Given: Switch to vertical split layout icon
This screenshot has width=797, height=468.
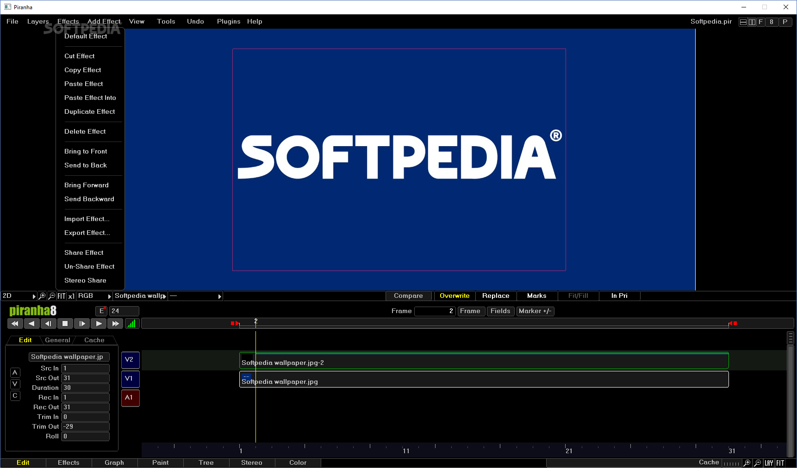Looking at the screenshot, I should (752, 22).
